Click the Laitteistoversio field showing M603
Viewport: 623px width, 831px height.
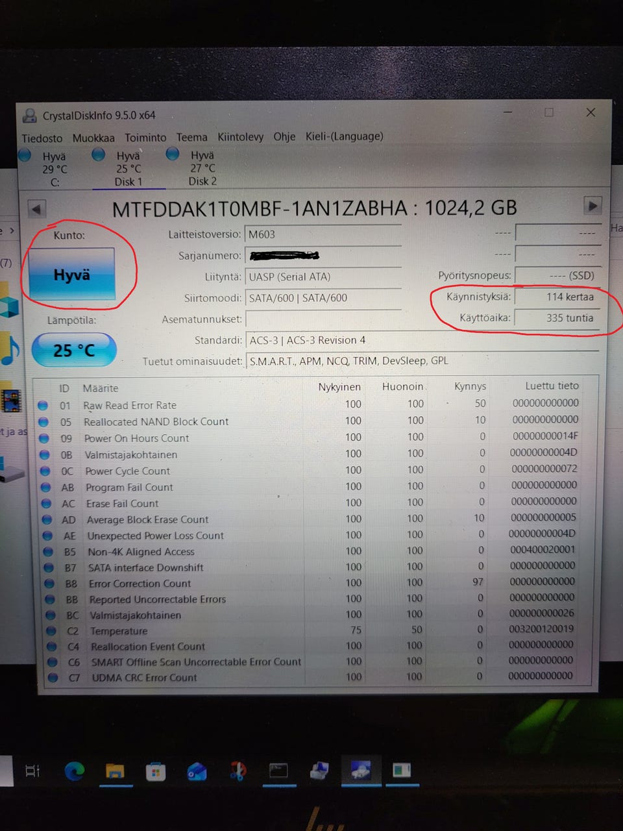click(x=323, y=234)
